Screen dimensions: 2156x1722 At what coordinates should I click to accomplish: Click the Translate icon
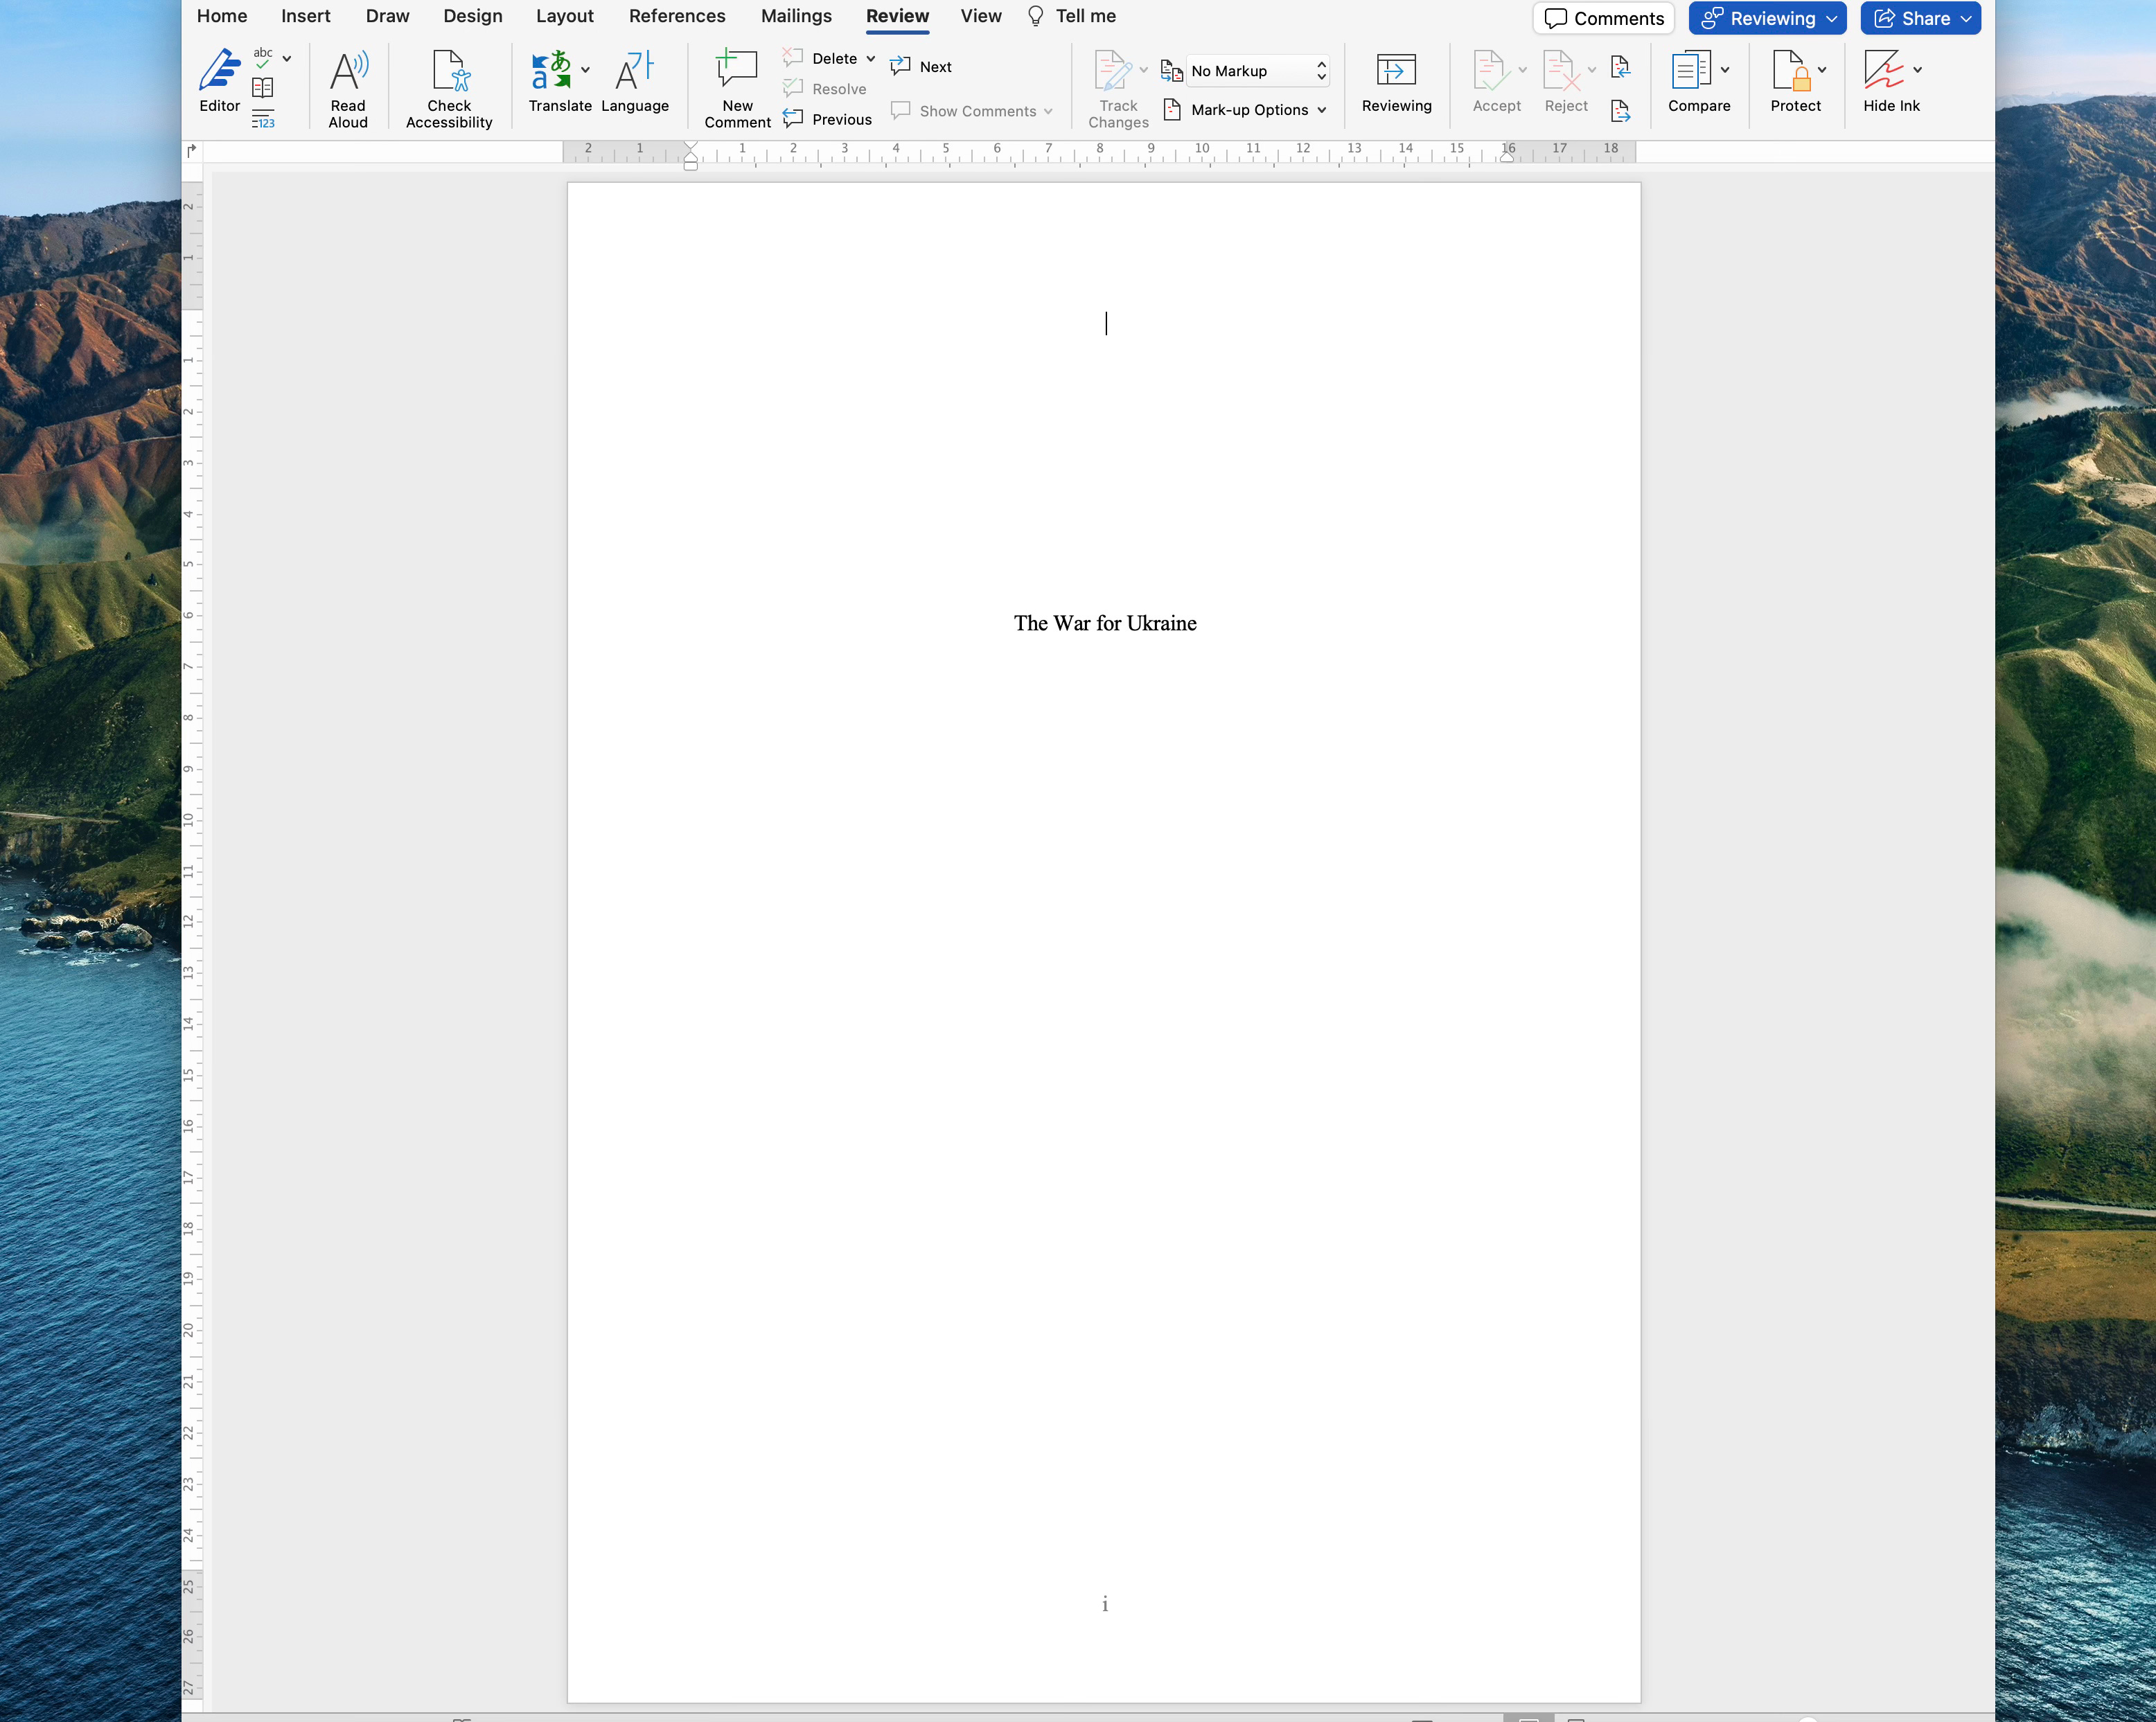coord(551,72)
